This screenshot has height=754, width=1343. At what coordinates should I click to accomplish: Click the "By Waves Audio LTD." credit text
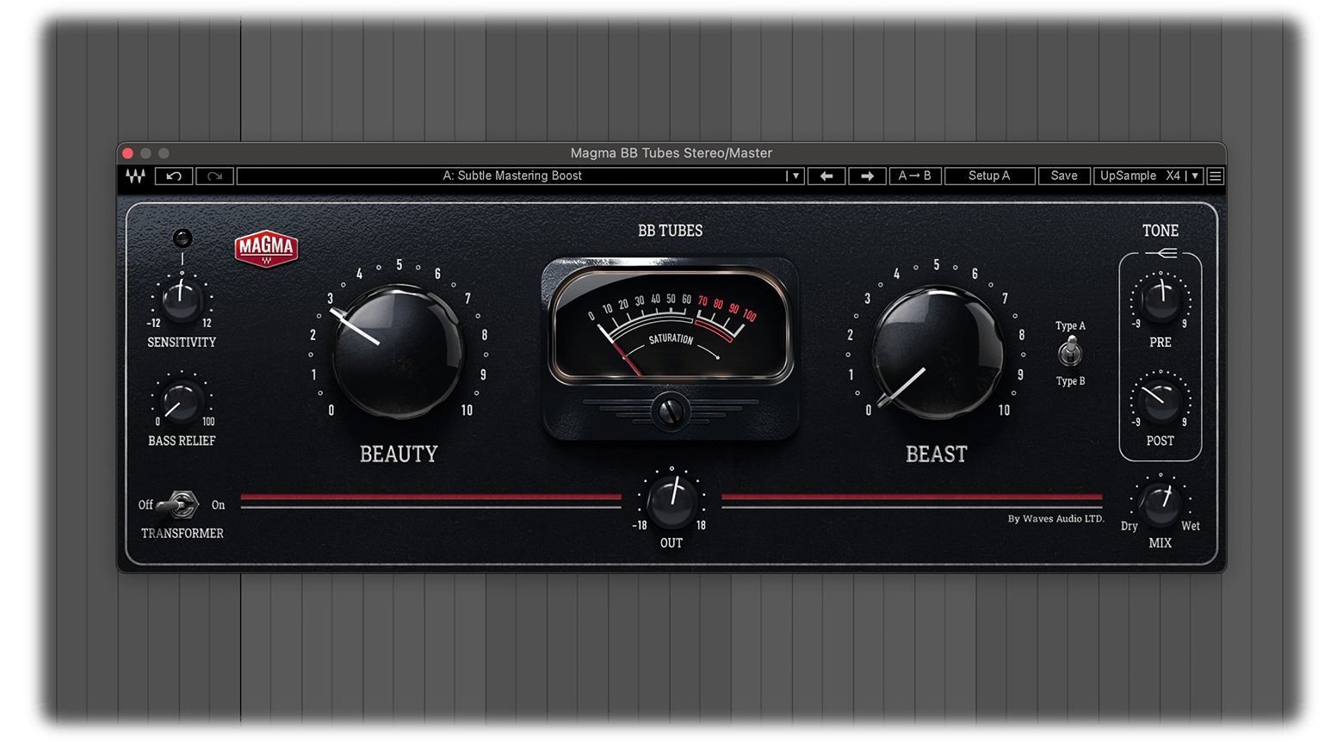pos(1055,519)
